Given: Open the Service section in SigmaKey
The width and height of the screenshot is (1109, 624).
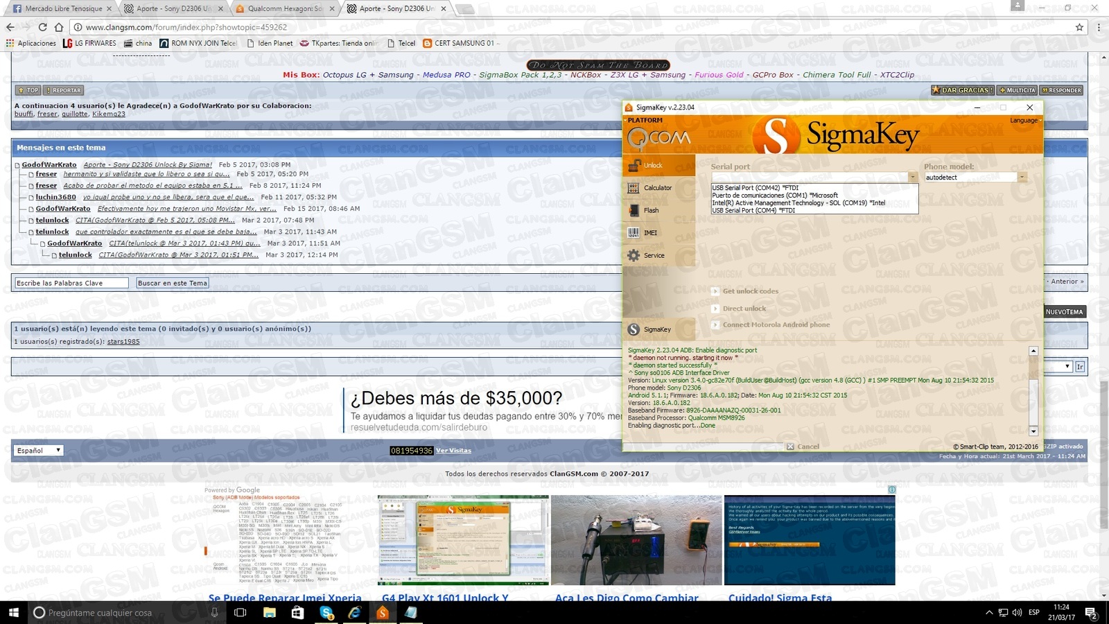Looking at the screenshot, I should click(658, 255).
